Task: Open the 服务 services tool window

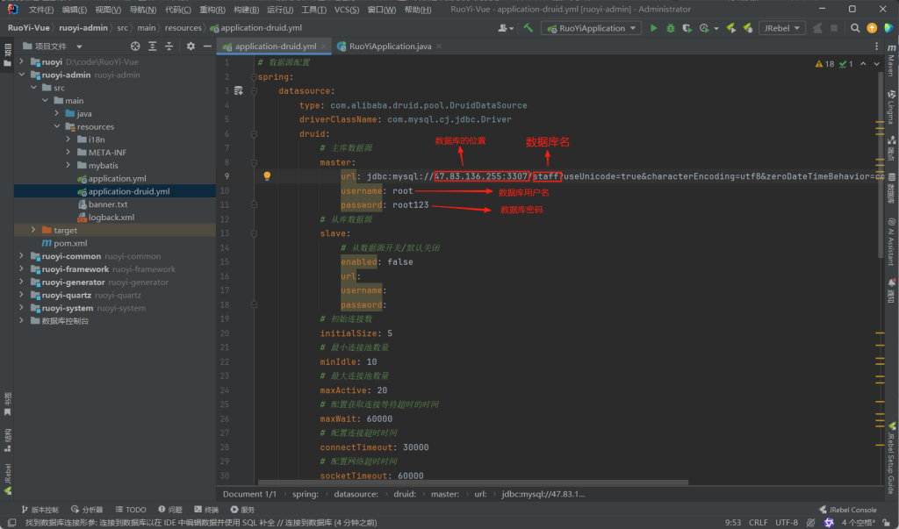Action: click(242, 510)
